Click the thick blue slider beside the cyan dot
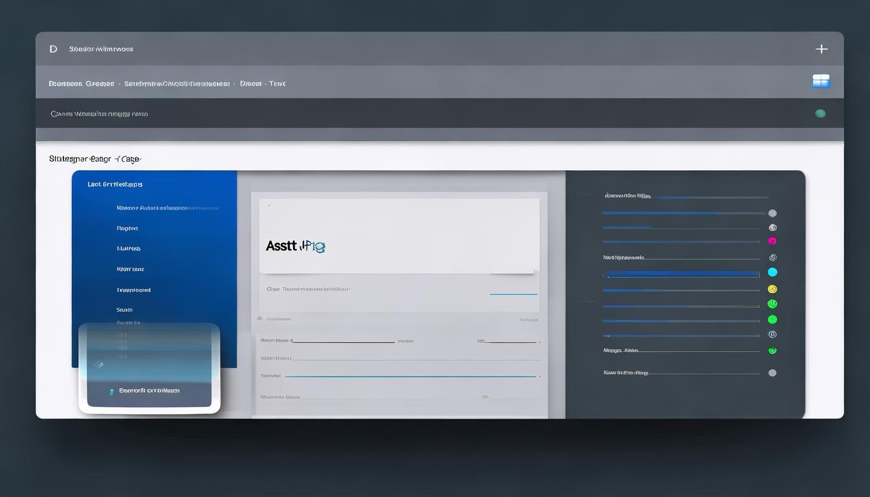Screen dimensions: 870x497 pyautogui.click(x=682, y=274)
